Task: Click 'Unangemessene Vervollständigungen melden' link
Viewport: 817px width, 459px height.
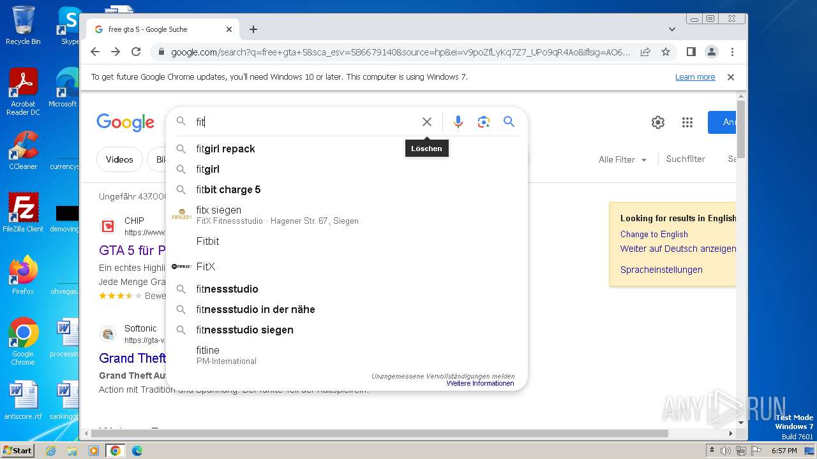Action: click(x=443, y=376)
